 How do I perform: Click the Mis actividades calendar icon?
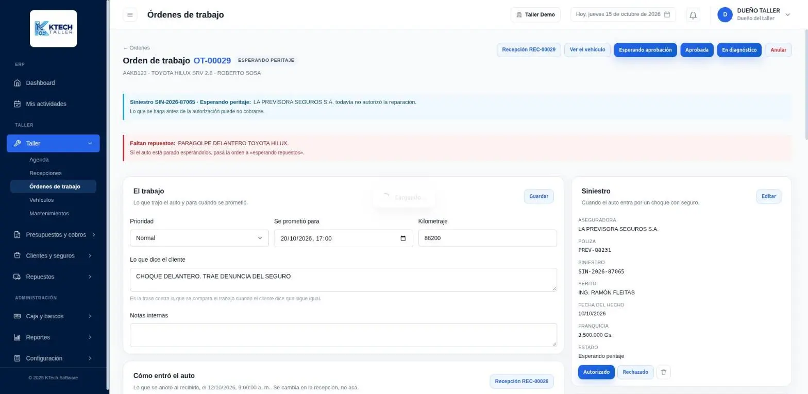[x=17, y=104]
